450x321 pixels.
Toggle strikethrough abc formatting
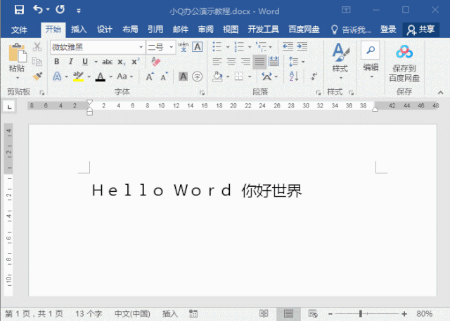click(x=107, y=62)
